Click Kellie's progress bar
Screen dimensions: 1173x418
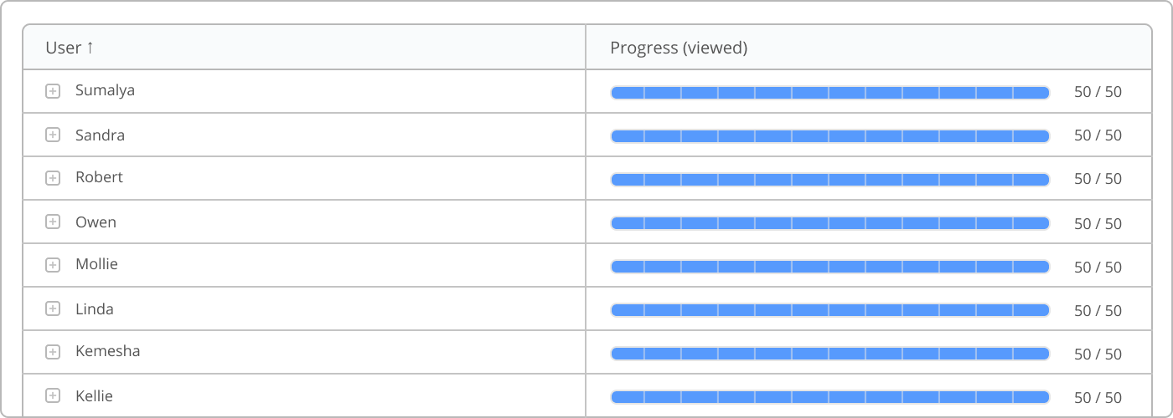tap(830, 397)
